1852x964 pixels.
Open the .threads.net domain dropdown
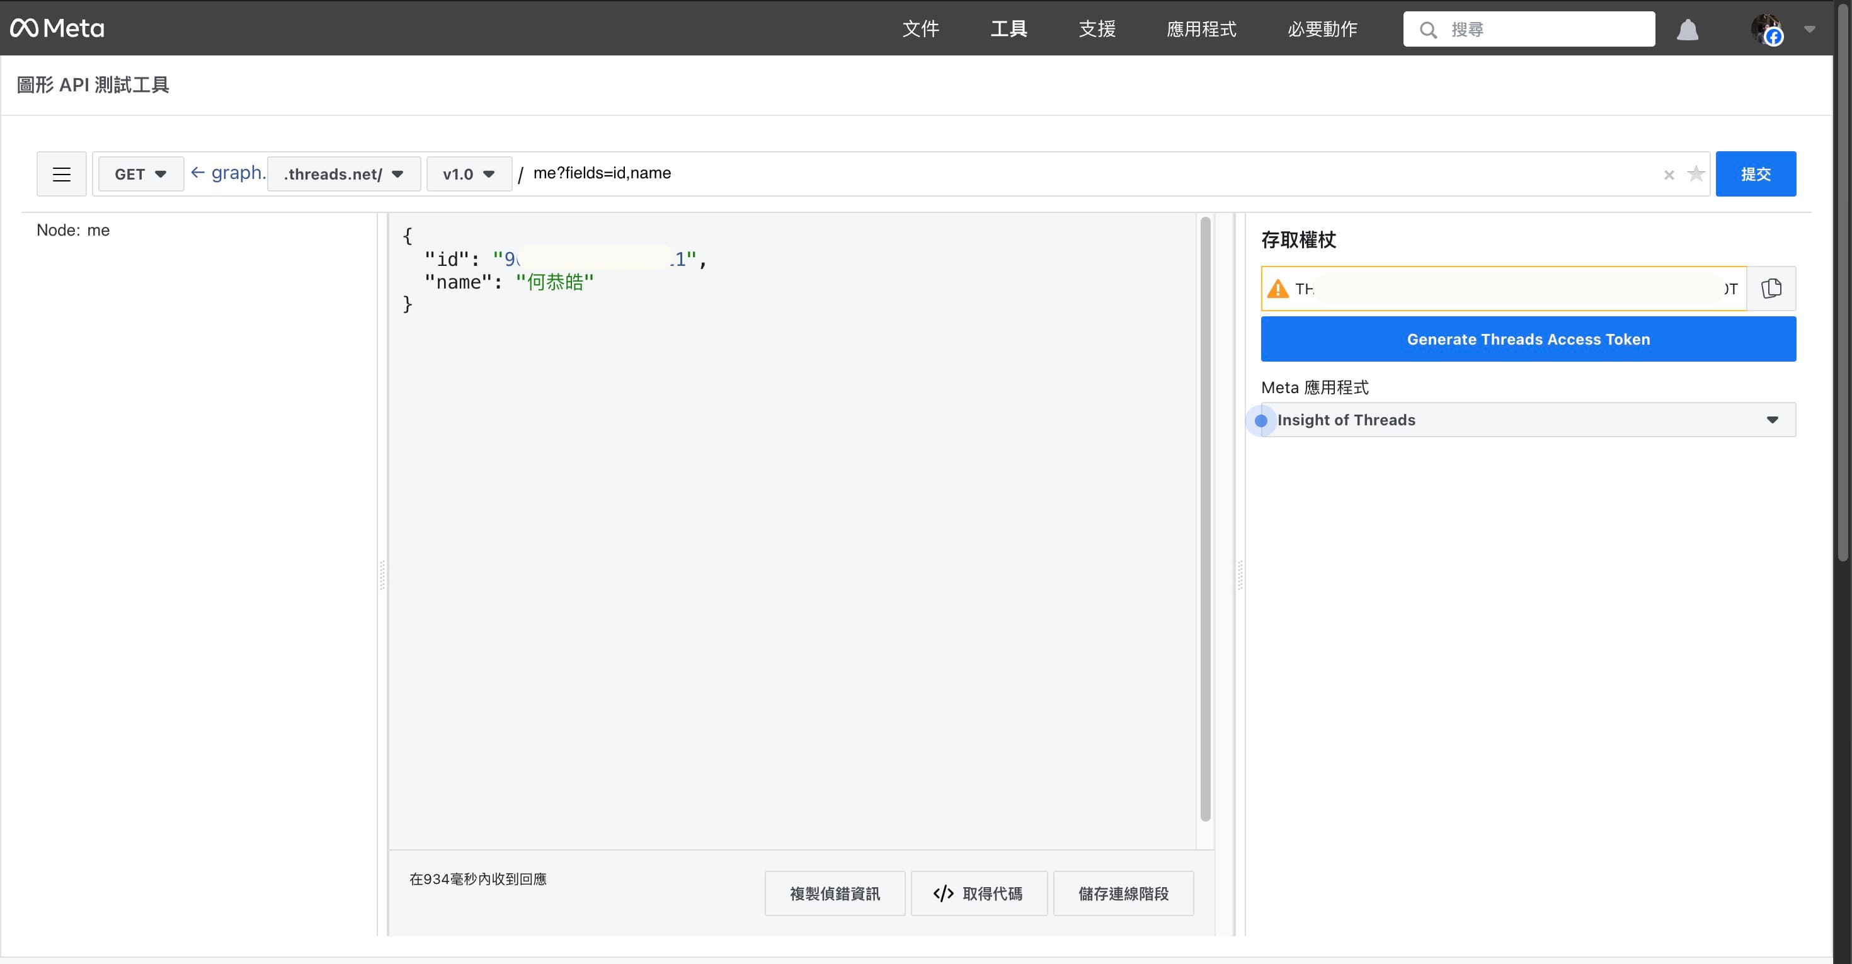click(343, 173)
